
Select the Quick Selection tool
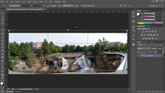[2, 23]
